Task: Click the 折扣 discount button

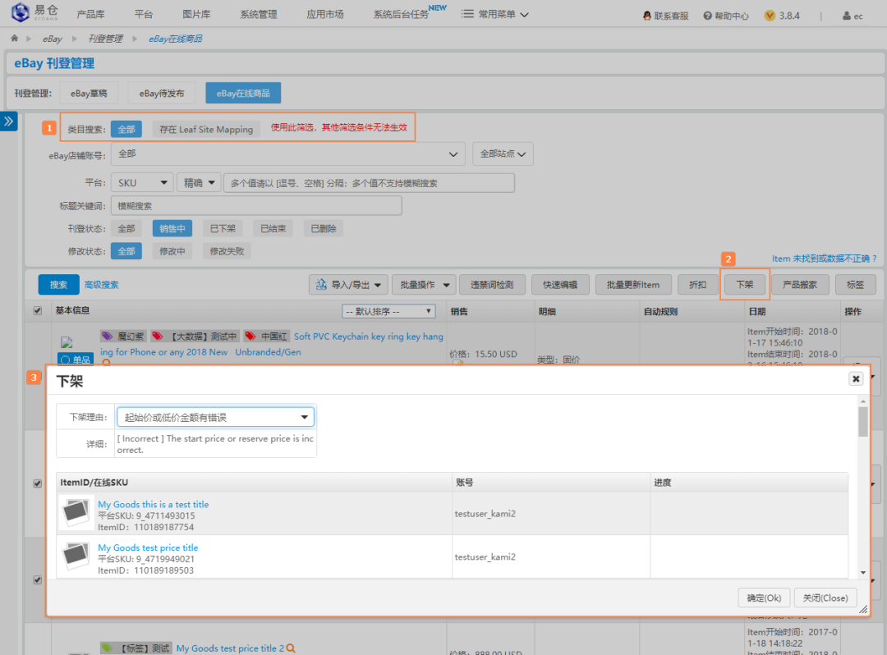Action: click(x=697, y=284)
